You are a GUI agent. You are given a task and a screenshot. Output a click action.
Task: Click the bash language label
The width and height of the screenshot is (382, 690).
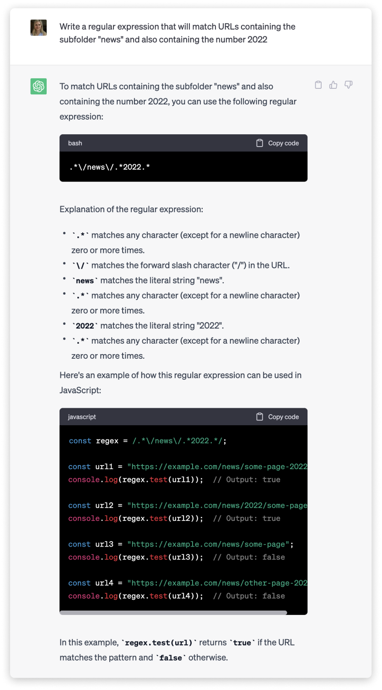pyautogui.click(x=75, y=143)
